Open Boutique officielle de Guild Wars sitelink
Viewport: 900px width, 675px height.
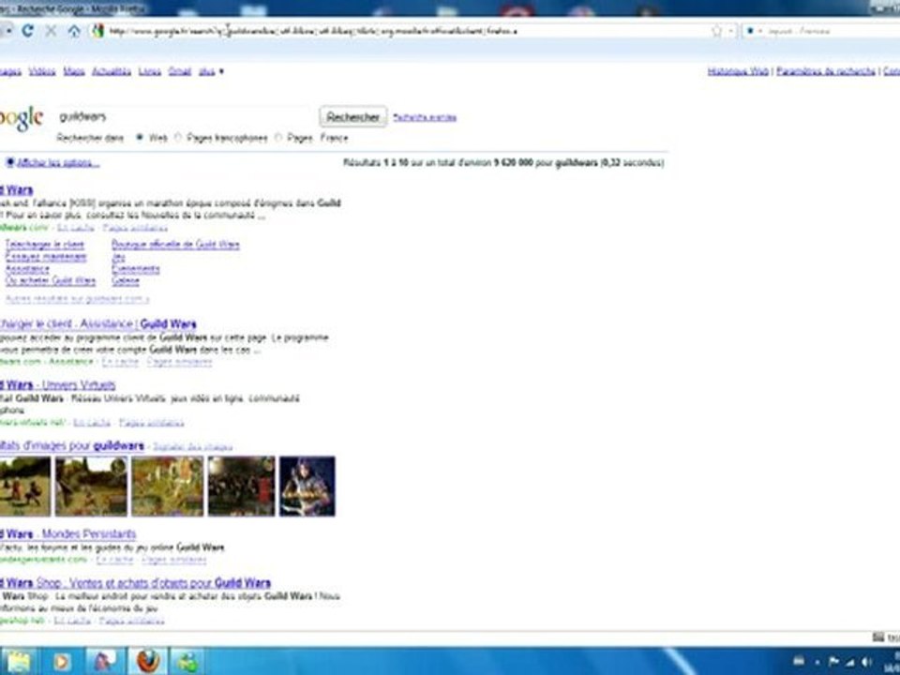click(x=175, y=245)
